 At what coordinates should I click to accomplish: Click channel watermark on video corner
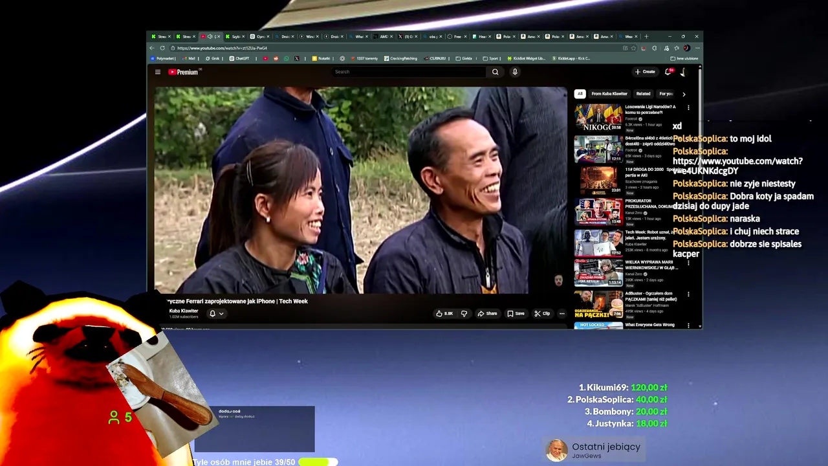558,280
